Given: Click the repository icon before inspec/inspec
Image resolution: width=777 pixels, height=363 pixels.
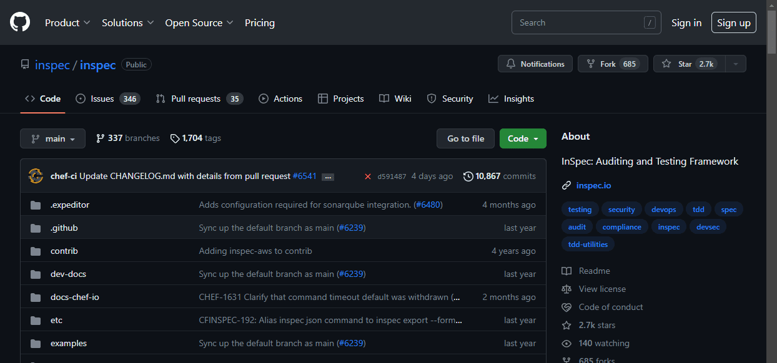Looking at the screenshot, I should [x=25, y=64].
